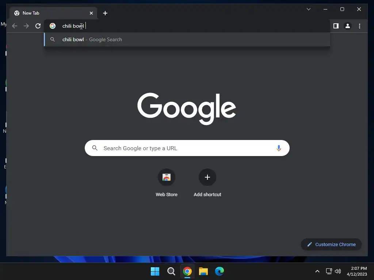This screenshot has width=374, height=280.
Task: Click the Chrome taskbar icon
Action: (x=187, y=271)
